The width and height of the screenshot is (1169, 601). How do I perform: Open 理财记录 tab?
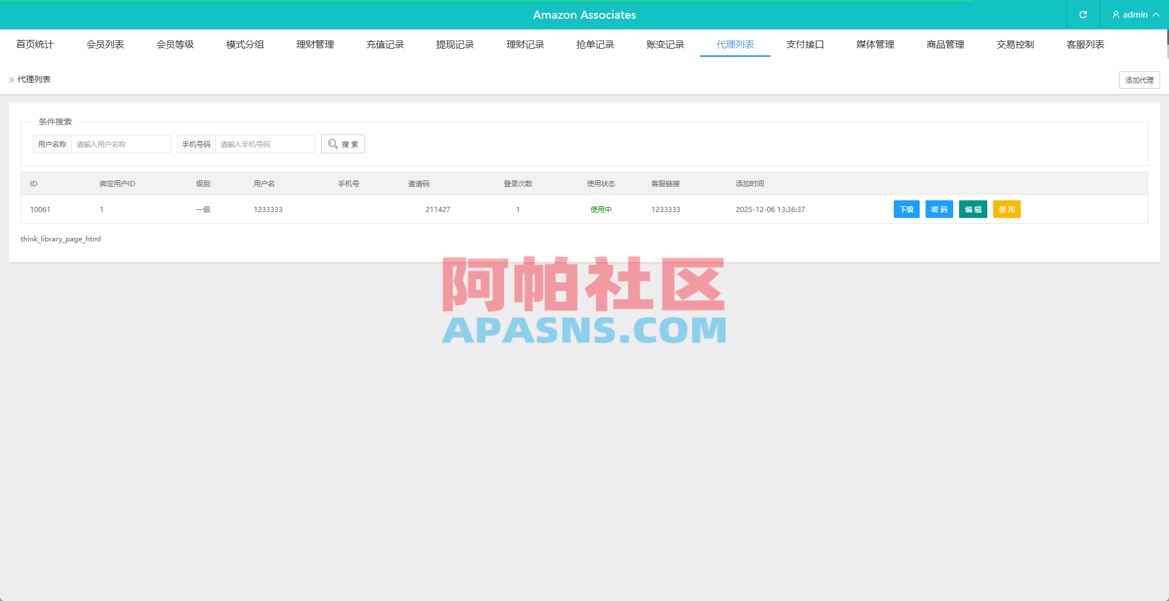[x=525, y=45]
